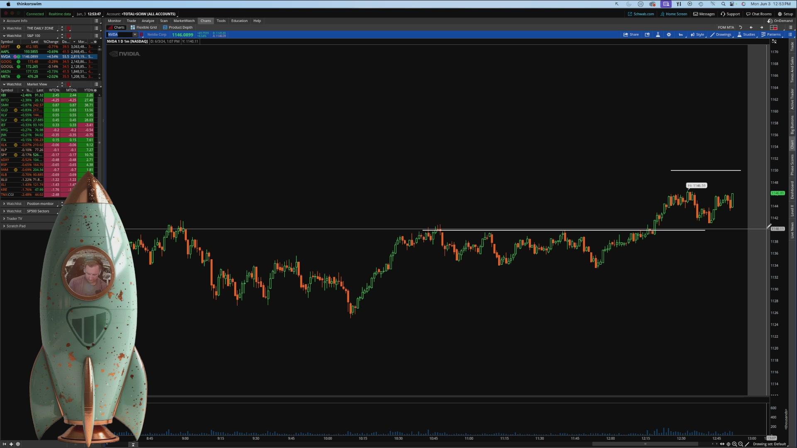Image resolution: width=797 pixels, height=448 pixels.
Task: Collapse the S&P 100 watchlist section
Action: coord(4,36)
